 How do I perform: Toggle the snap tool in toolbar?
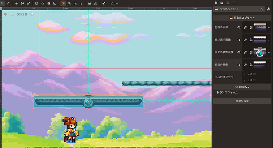pos(69,3)
